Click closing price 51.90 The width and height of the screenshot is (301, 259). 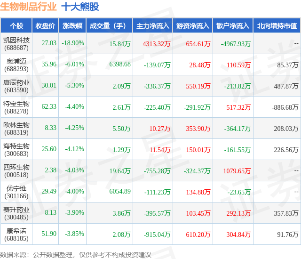coord(49,234)
